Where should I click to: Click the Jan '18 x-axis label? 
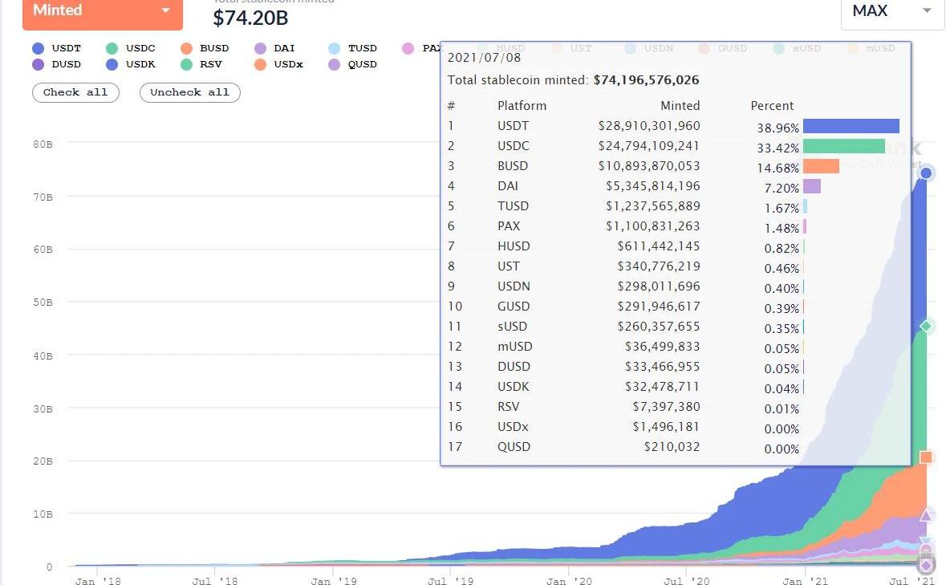(x=98, y=581)
